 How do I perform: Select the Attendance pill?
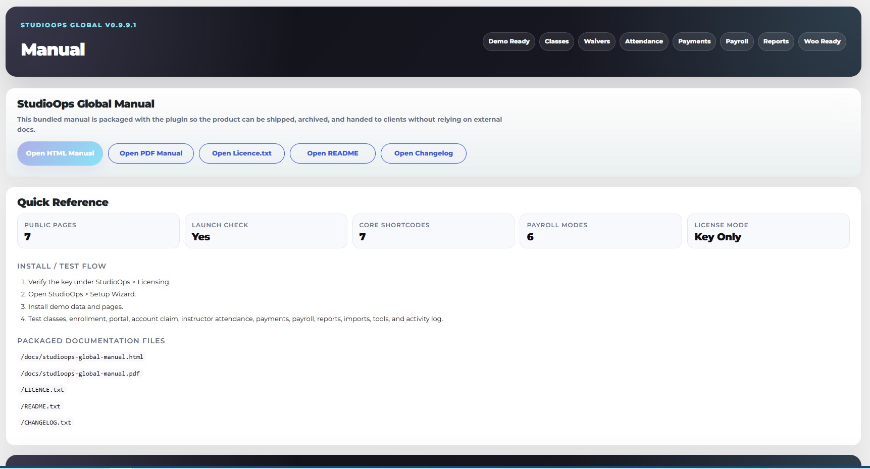pos(644,41)
